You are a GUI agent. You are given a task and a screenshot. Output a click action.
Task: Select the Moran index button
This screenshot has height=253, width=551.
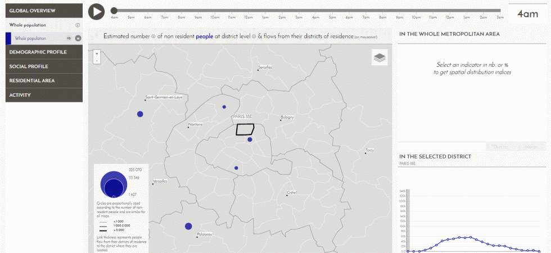pos(531,147)
